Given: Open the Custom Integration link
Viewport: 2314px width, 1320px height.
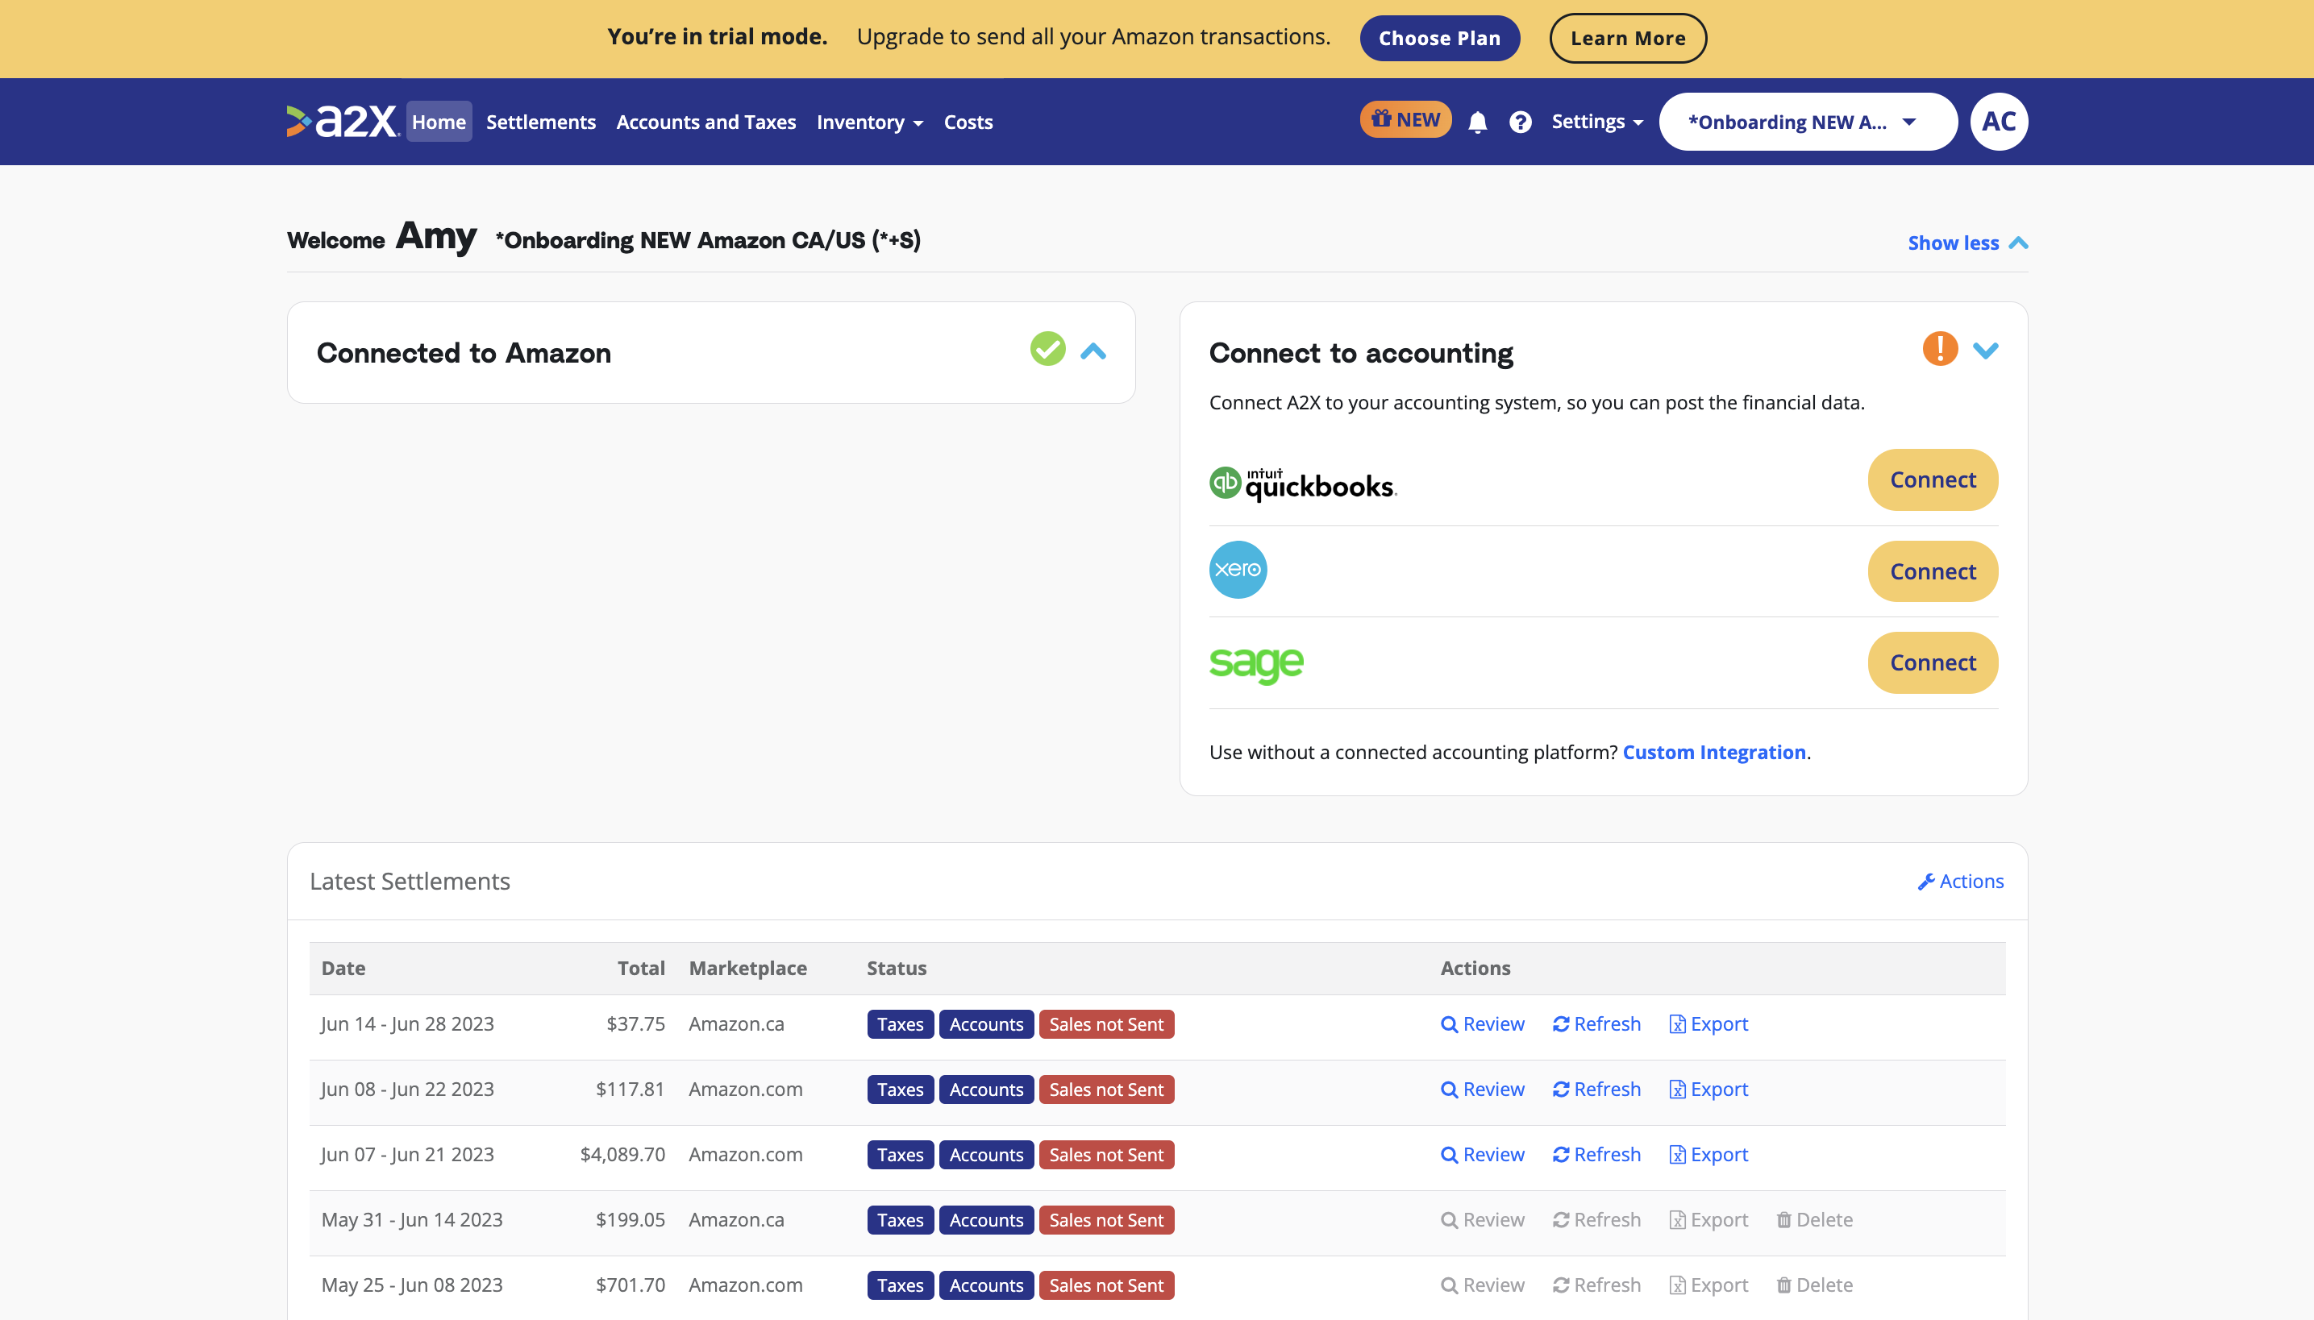Looking at the screenshot, I should coord(1713,753).
